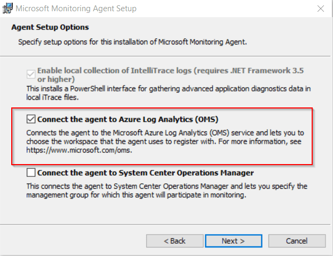The width and height of the screenshot is (333, 256).
Task: Click the 'Specify setup options' subtitle text
Action: point(132,41)
